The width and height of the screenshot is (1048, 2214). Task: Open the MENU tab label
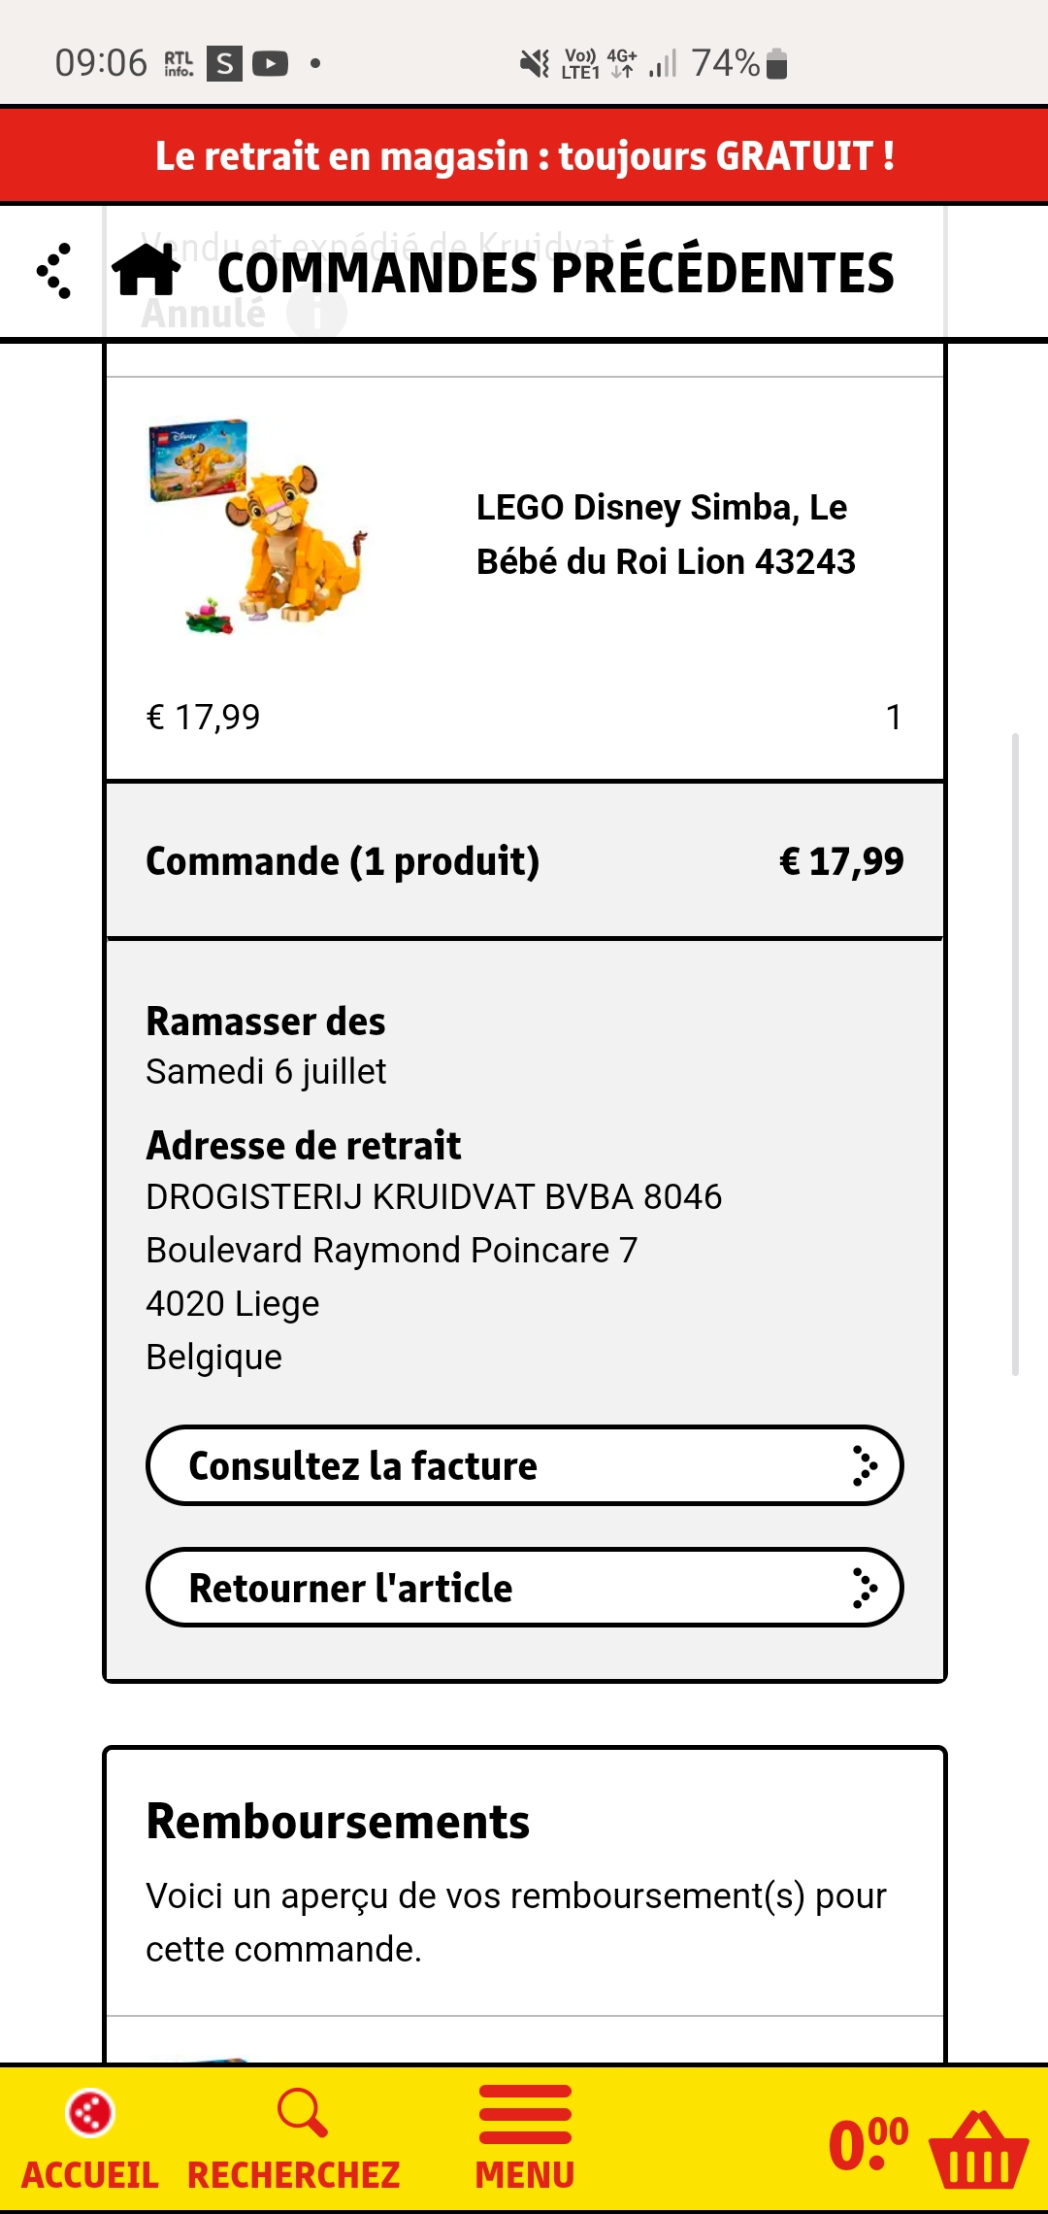525,2175
